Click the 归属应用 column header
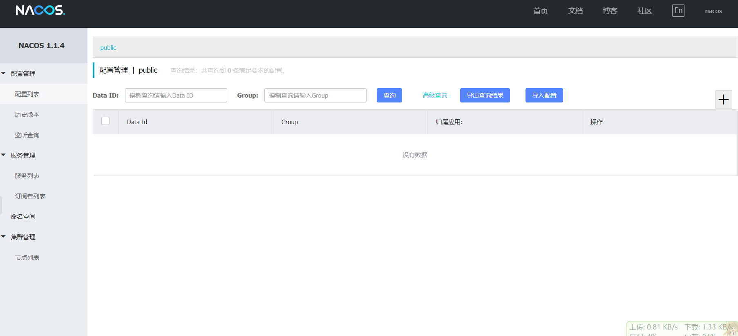This screenshot has height=336, width=738. (x=505, y=122)
